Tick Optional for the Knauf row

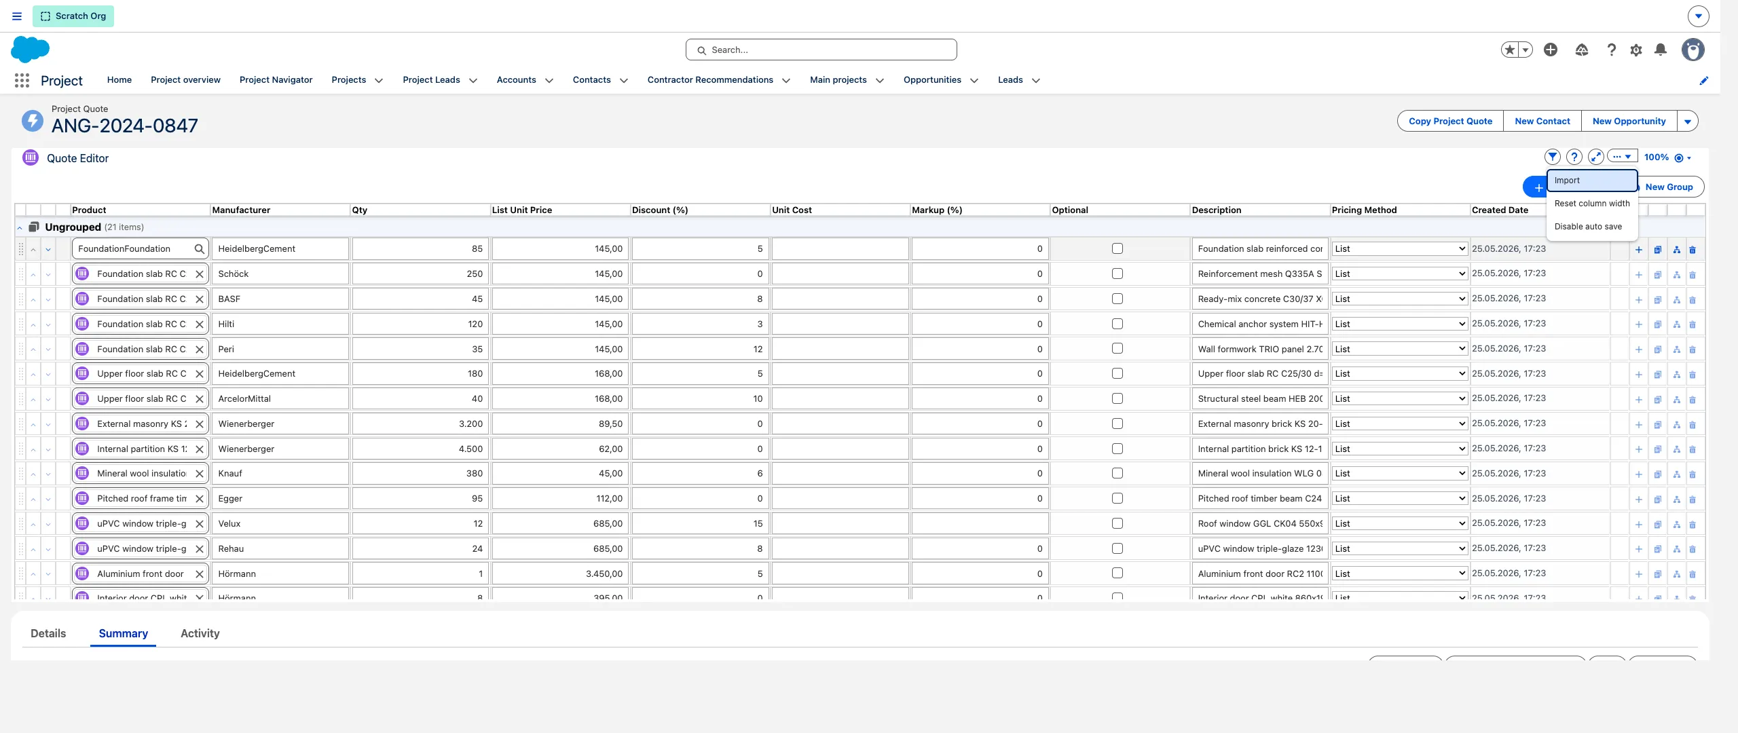click(x=1117, y=474)
